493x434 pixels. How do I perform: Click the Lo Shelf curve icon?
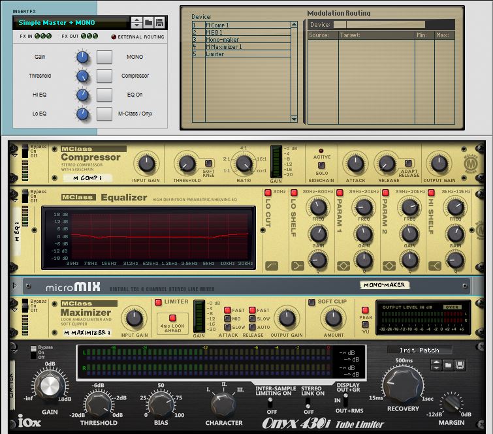point(298,266)
